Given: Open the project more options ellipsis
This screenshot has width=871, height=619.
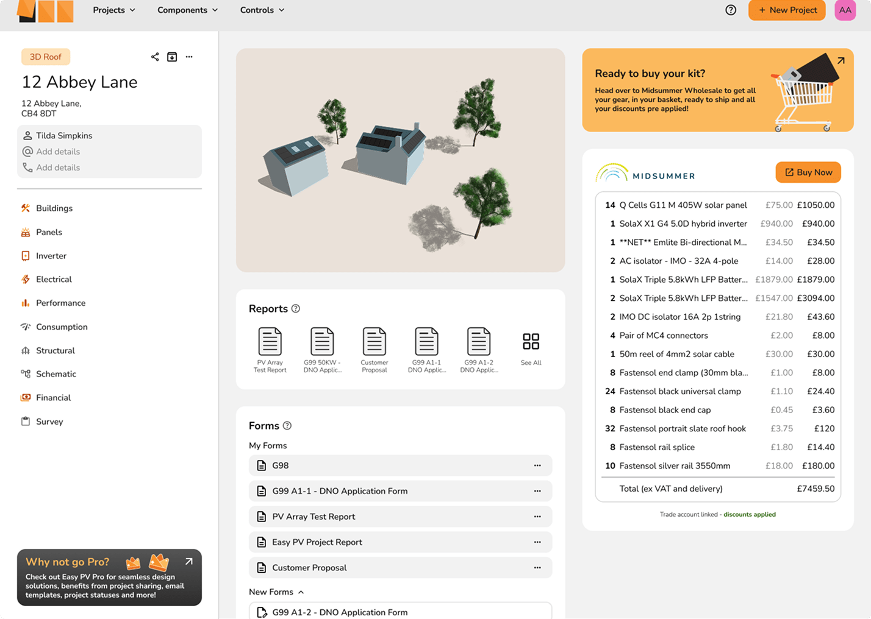Looking at the screenshot, I should 189,57.
